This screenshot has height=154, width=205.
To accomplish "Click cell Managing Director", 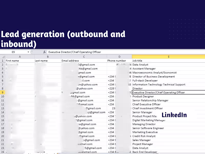I will 169,124.
